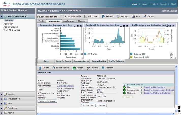
Task: Click the Troubleshoot section icon
Action: pyautogui.click(x=5, y=99)
